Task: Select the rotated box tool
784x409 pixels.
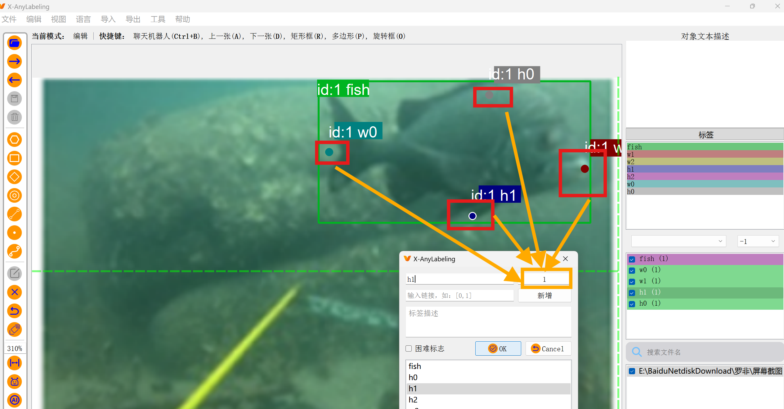Action: (x=14, y=177)
